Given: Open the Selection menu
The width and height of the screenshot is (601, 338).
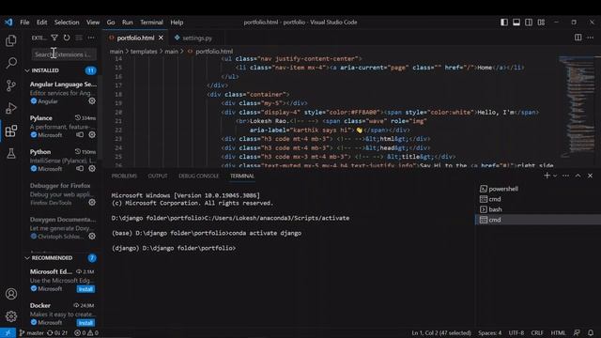Looking at the screenshot, I should point(67,23).
